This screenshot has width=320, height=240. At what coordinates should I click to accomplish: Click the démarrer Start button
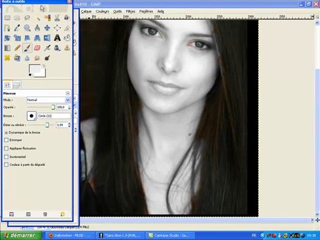pos(21,235)
